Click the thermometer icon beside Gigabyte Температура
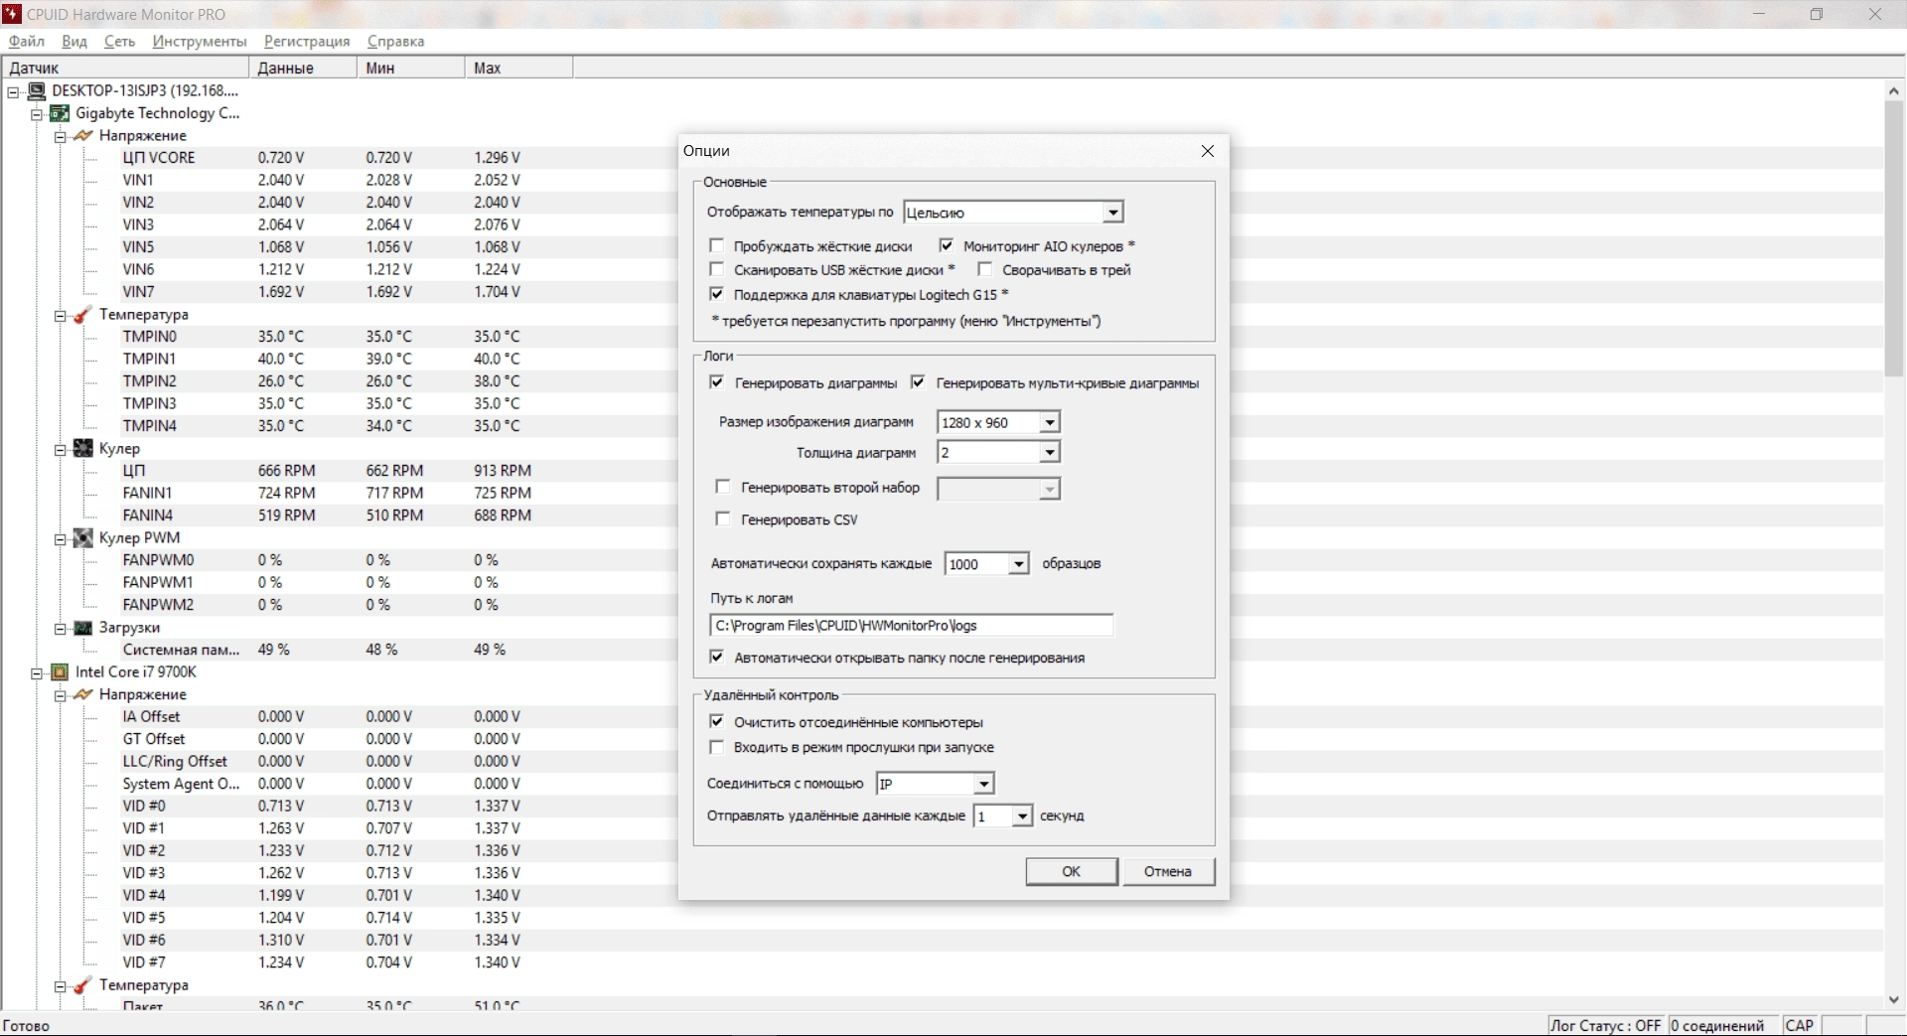The image size is (1907, 1036). pos(83,314)
